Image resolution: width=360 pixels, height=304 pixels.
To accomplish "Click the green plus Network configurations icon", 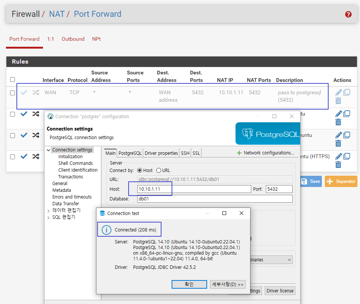I will point(239,153).
